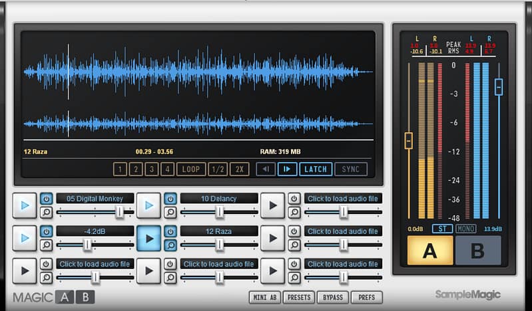Click the 10 Delancy name field
Viewport: 532px width, 311px height.
219,199
